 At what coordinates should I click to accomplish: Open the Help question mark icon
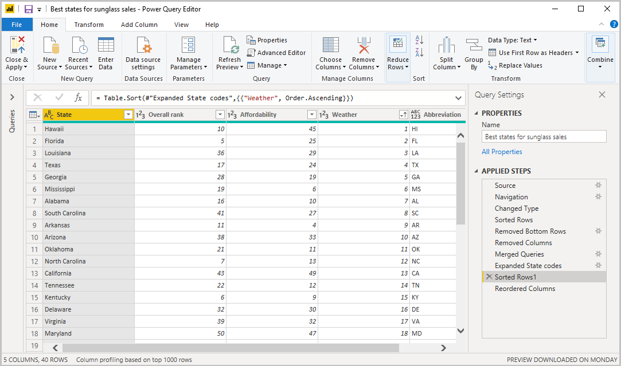pos(614,24)
